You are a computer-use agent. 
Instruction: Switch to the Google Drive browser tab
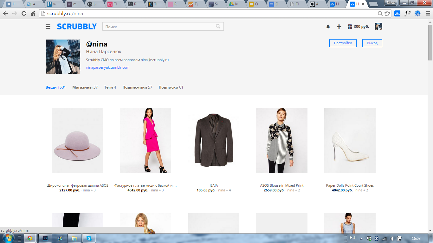coord(233,4)
